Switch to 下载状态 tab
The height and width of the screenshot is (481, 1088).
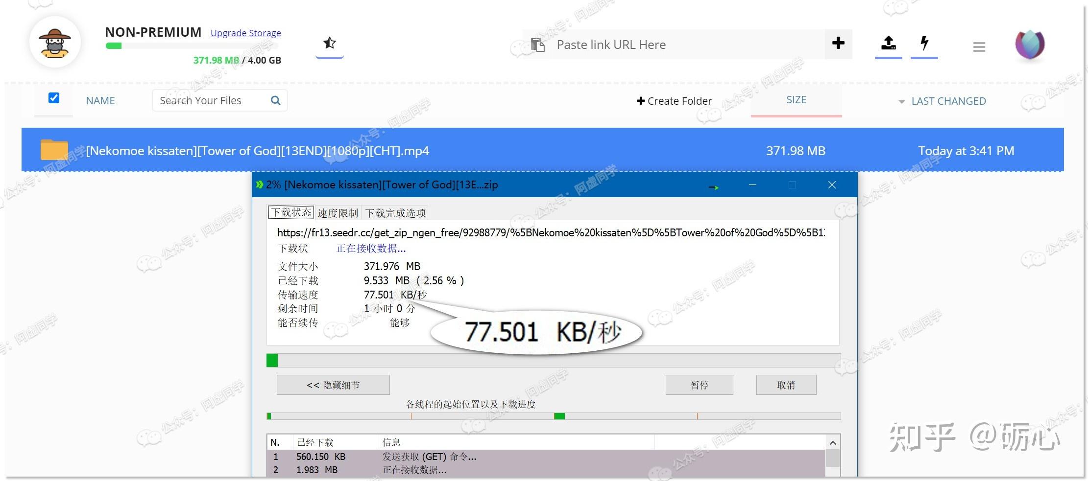coord(291,212)
